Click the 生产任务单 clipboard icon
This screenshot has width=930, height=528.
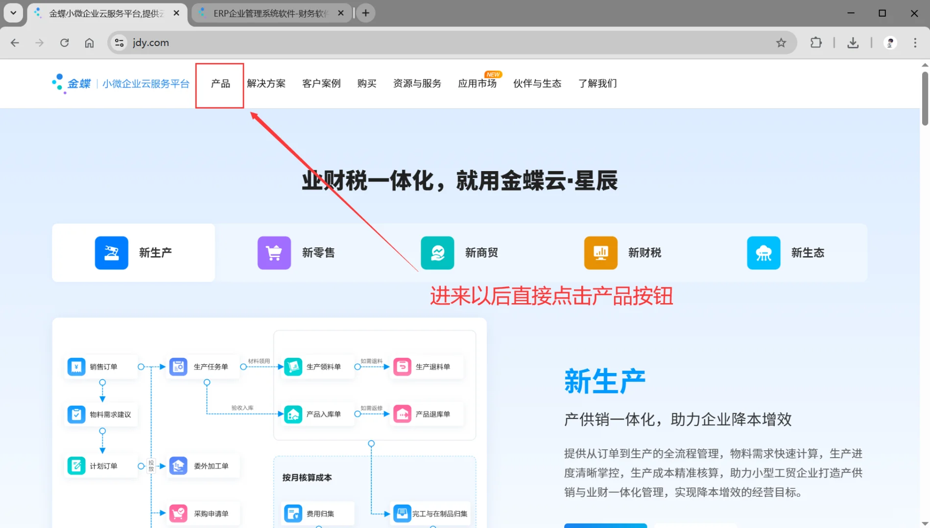pos(178,367)
